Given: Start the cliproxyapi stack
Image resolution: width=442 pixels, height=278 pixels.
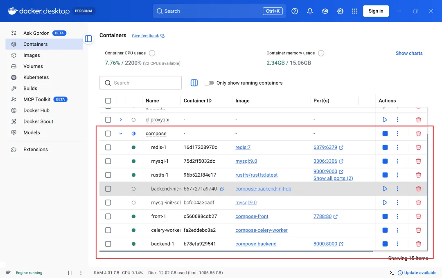Looking at the screenshot, I should [385, 120].
